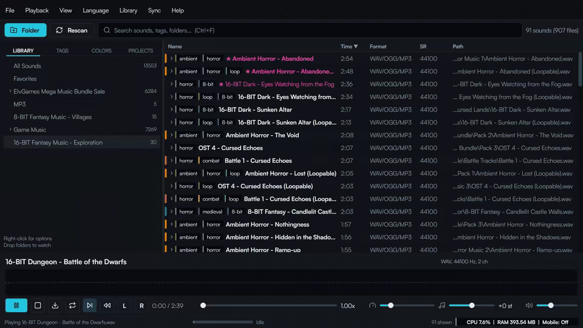This screenshot has width=583, height=328.
Task: Open the File menu
Action: [x=10, y=10]
